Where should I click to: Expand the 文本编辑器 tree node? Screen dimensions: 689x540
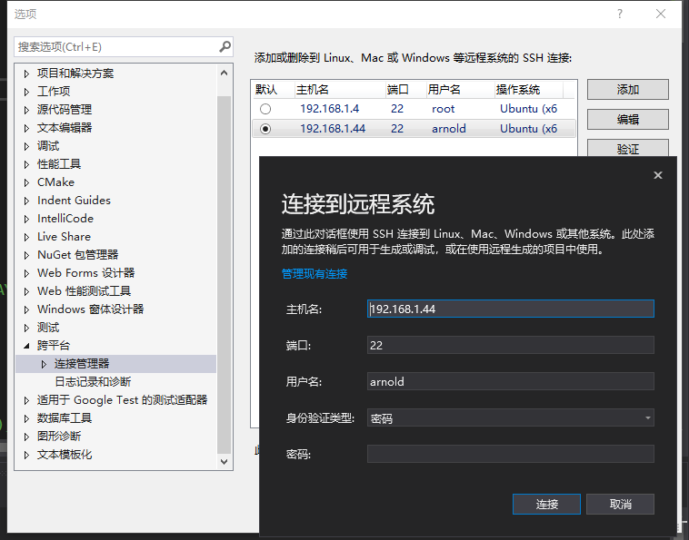26,128
